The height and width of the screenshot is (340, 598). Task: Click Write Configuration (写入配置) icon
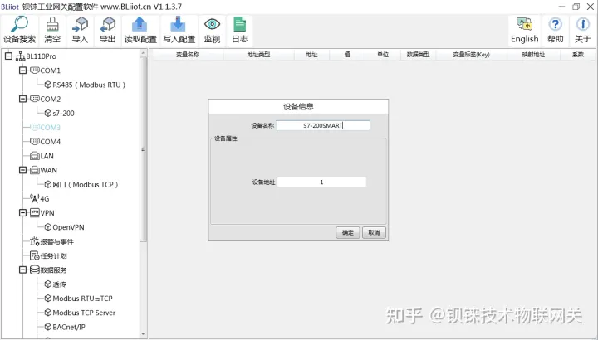[x=178, y=24]
